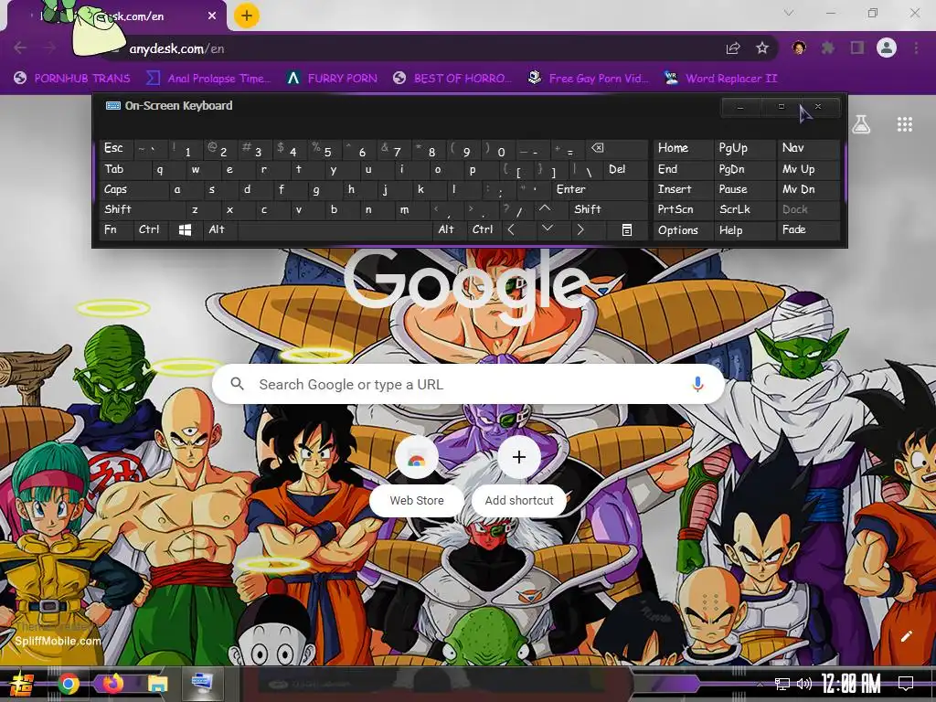Open the Google apps grid

tap(904, 124)
